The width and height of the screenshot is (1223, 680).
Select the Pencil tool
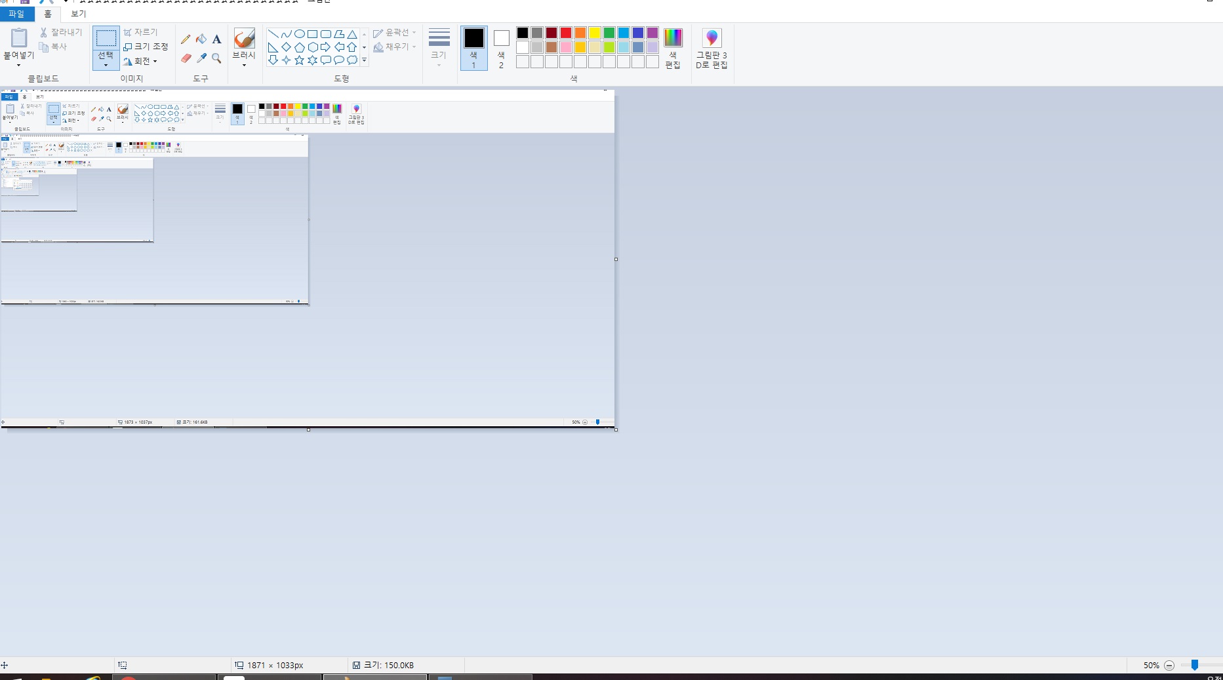186,39
